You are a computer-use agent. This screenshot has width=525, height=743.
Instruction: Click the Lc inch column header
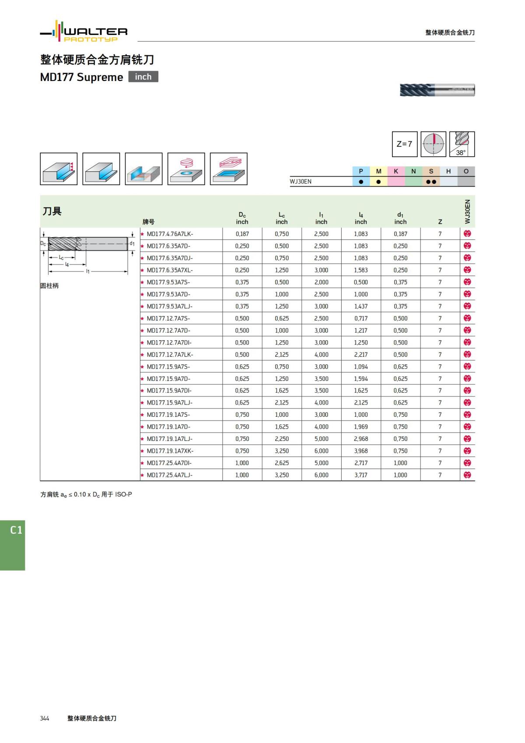(x=282, y=218)
